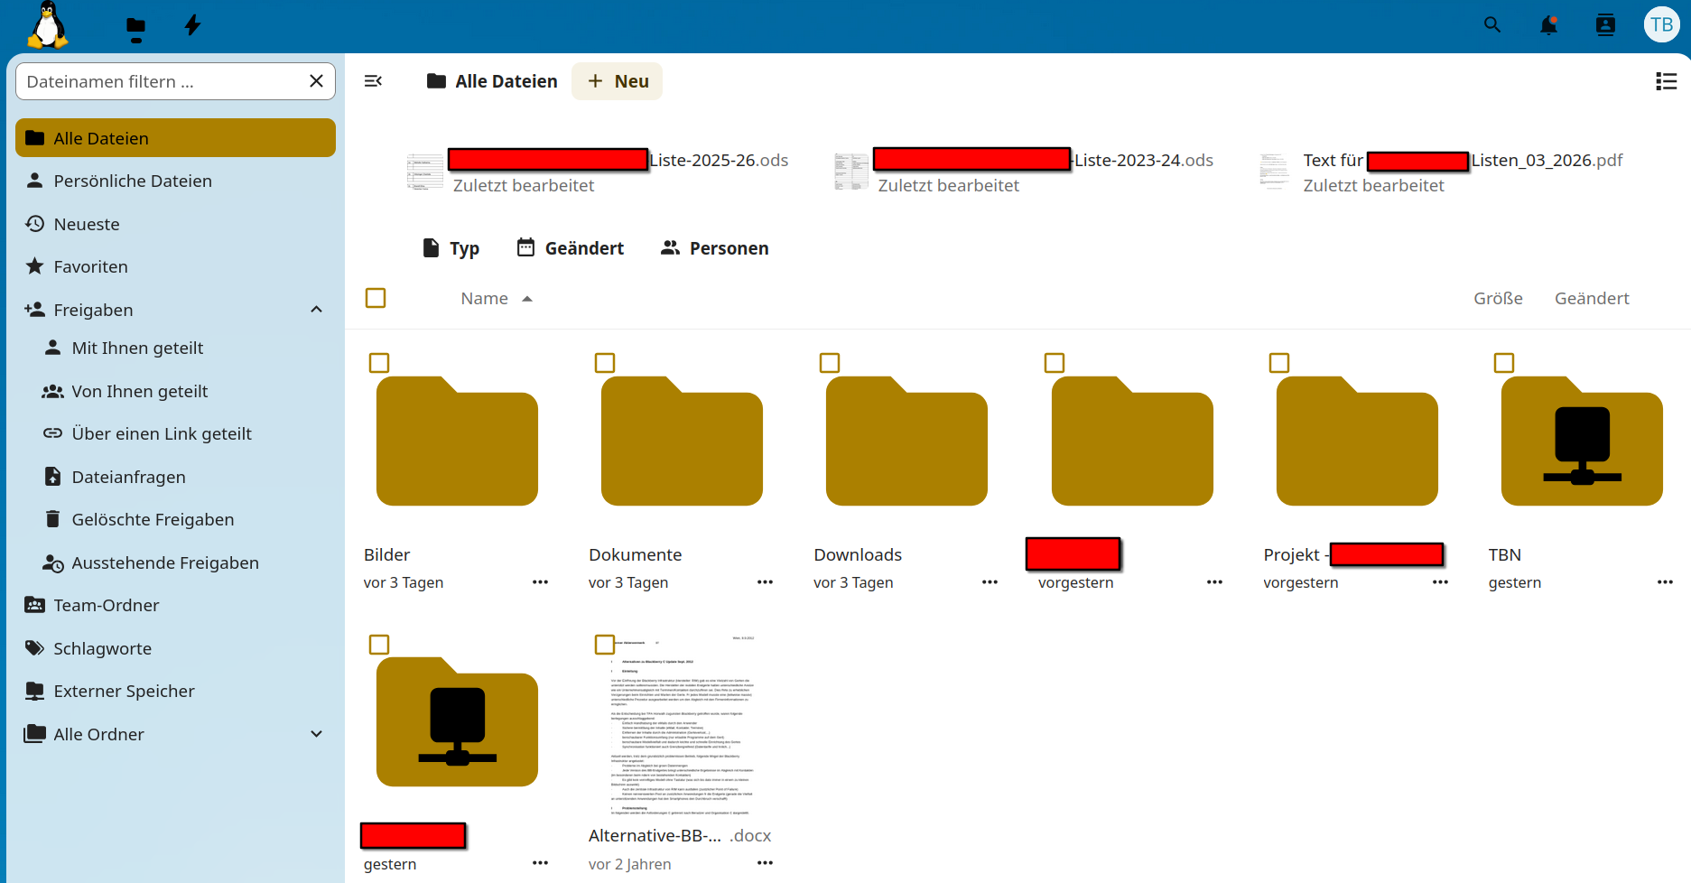This screenshot has height=883, width=1691.
Task: Click the search magnifier icon
Action: pyautogui.click(x=1492, y=25)
